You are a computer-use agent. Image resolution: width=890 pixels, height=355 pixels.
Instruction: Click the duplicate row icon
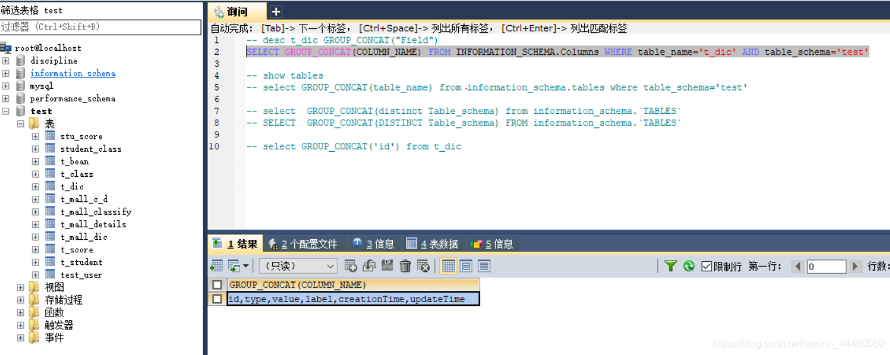(369, 266)
